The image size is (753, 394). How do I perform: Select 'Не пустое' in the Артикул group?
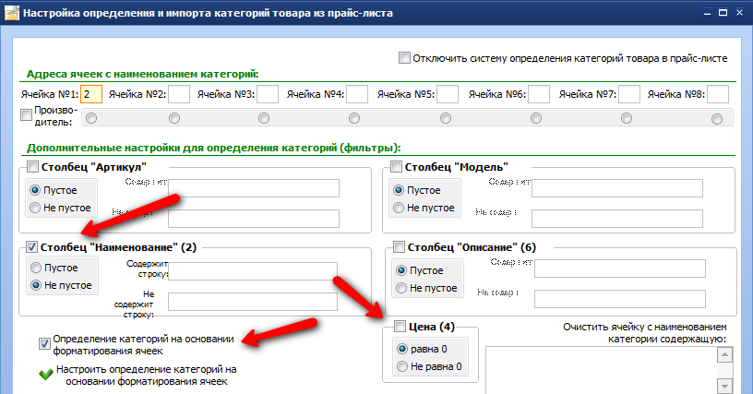34,208
